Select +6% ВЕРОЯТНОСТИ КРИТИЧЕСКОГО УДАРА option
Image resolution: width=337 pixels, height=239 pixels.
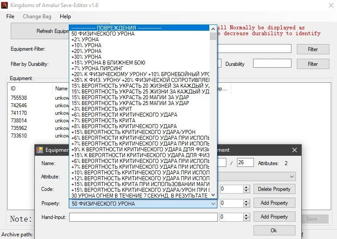tap(139, 115)
